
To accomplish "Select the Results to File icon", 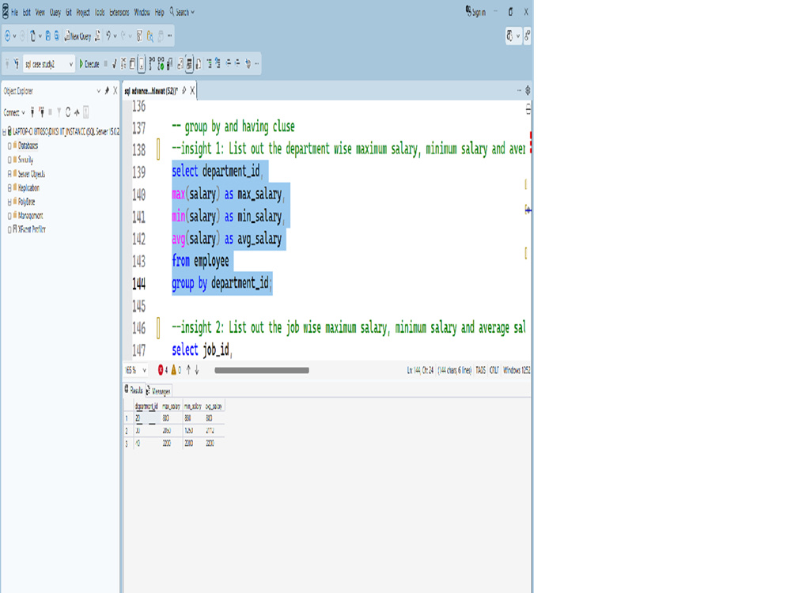I will tap(199, 64).
